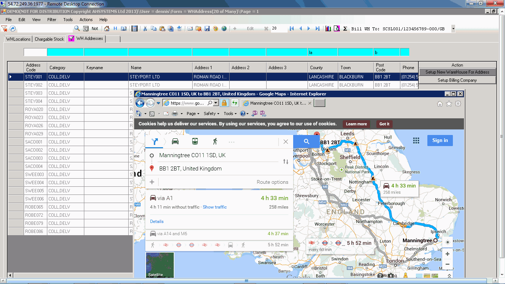Click the Sigma sum icon
The width and height of the screenshot is (505, 284).
click(x=345, y=28)
